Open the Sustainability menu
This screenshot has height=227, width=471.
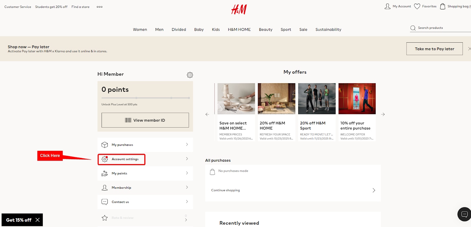pyautogui.click(x=328, y=29)
